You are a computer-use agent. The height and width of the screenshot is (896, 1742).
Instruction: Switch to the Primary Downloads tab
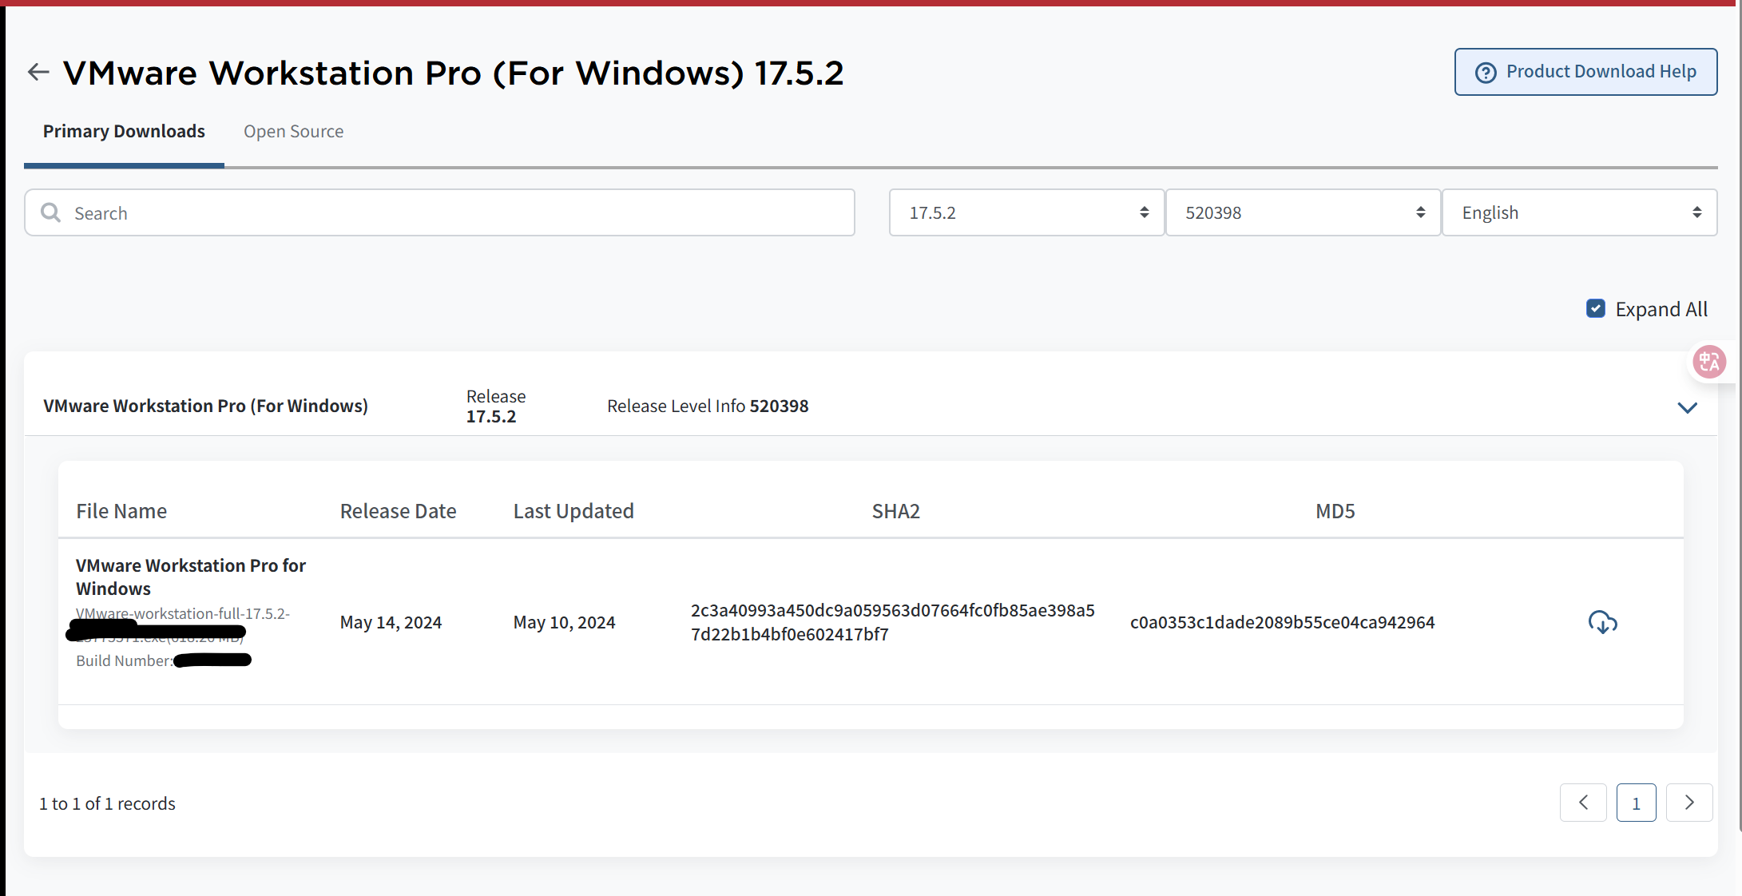[124, 131]
